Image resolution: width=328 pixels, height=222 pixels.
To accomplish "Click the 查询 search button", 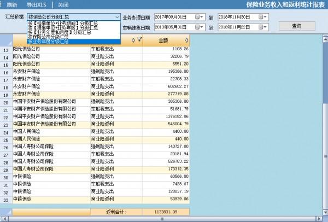I will (296, 26).
